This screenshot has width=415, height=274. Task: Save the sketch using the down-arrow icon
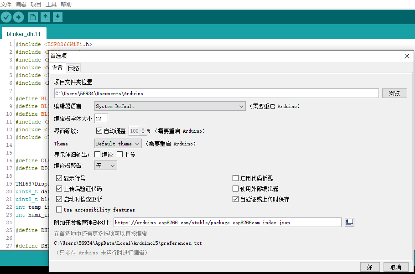pyautogui.click(x=58, y=17)
